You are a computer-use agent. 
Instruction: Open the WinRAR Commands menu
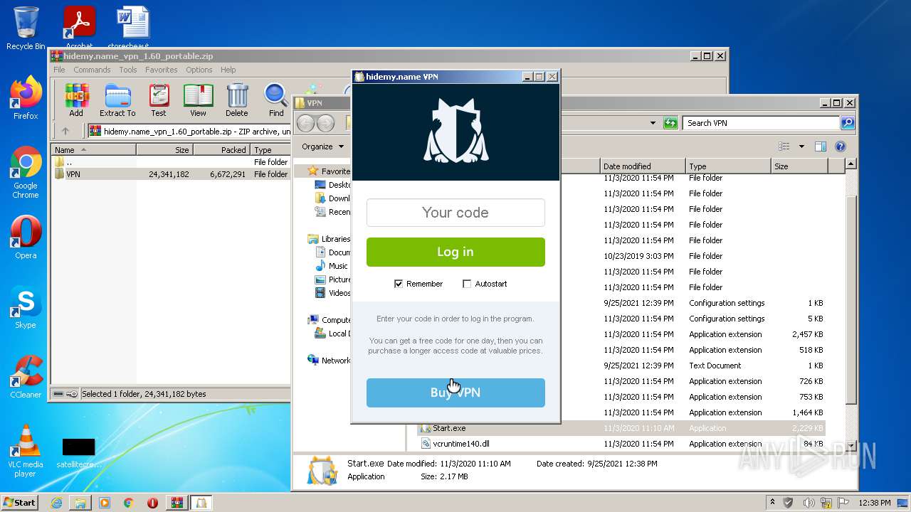coord(92,70)
